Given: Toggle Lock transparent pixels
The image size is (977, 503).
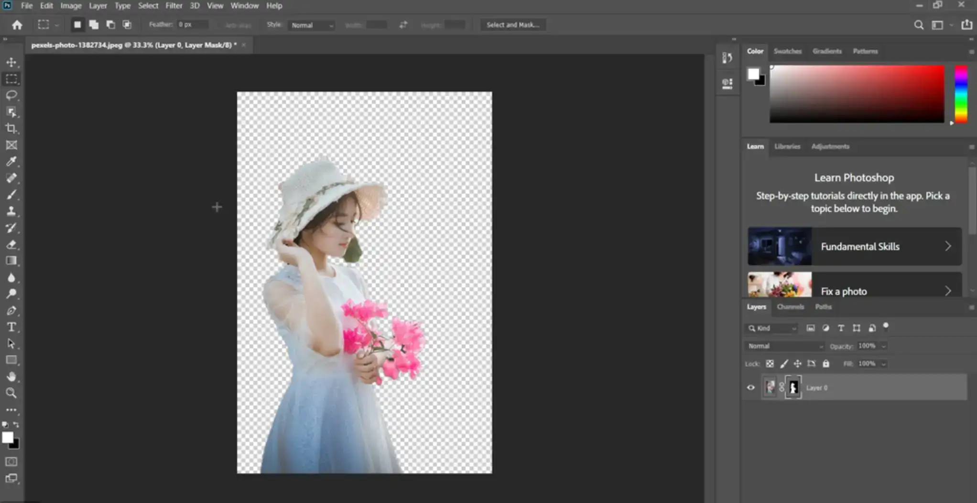Looking at the screenshot, I should point(770,364).
